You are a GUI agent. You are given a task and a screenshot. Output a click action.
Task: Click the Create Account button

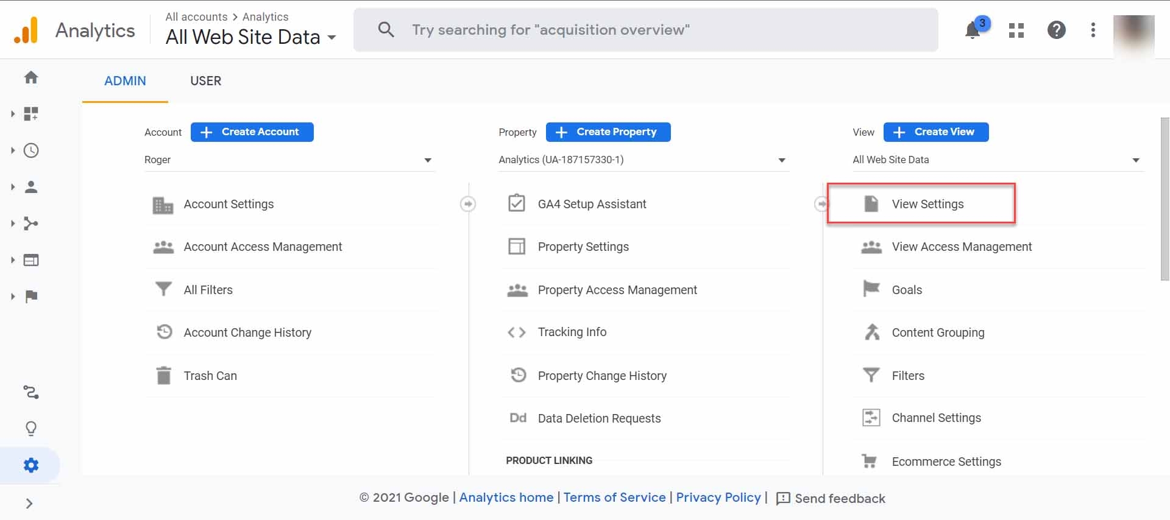pos(252,132)
